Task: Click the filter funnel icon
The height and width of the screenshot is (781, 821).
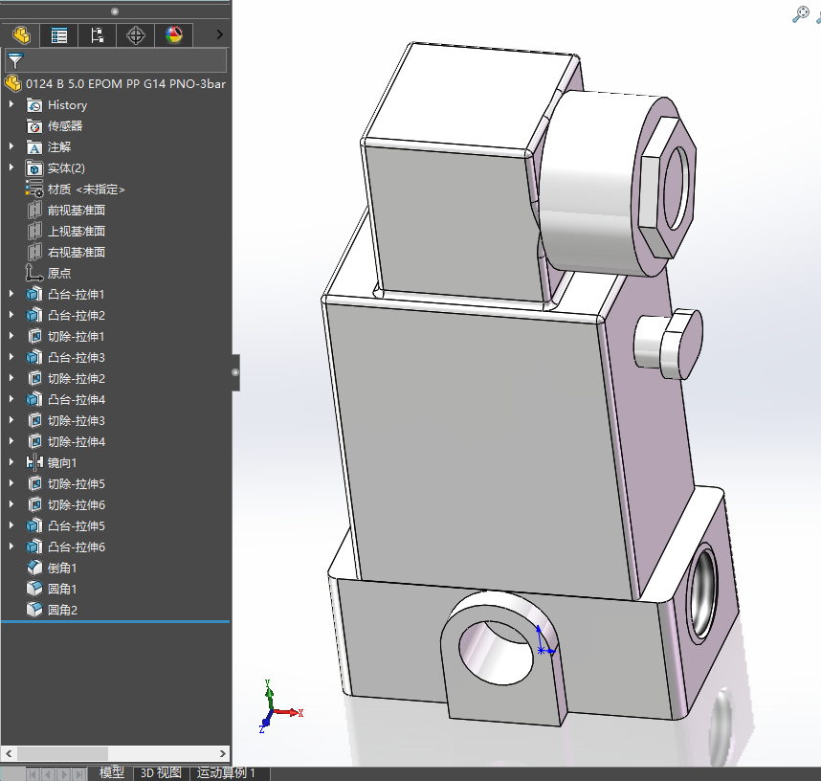Action: [x=15, y=60]
